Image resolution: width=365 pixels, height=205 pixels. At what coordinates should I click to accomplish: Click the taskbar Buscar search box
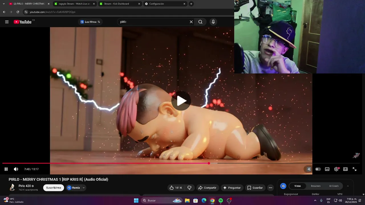162,200
